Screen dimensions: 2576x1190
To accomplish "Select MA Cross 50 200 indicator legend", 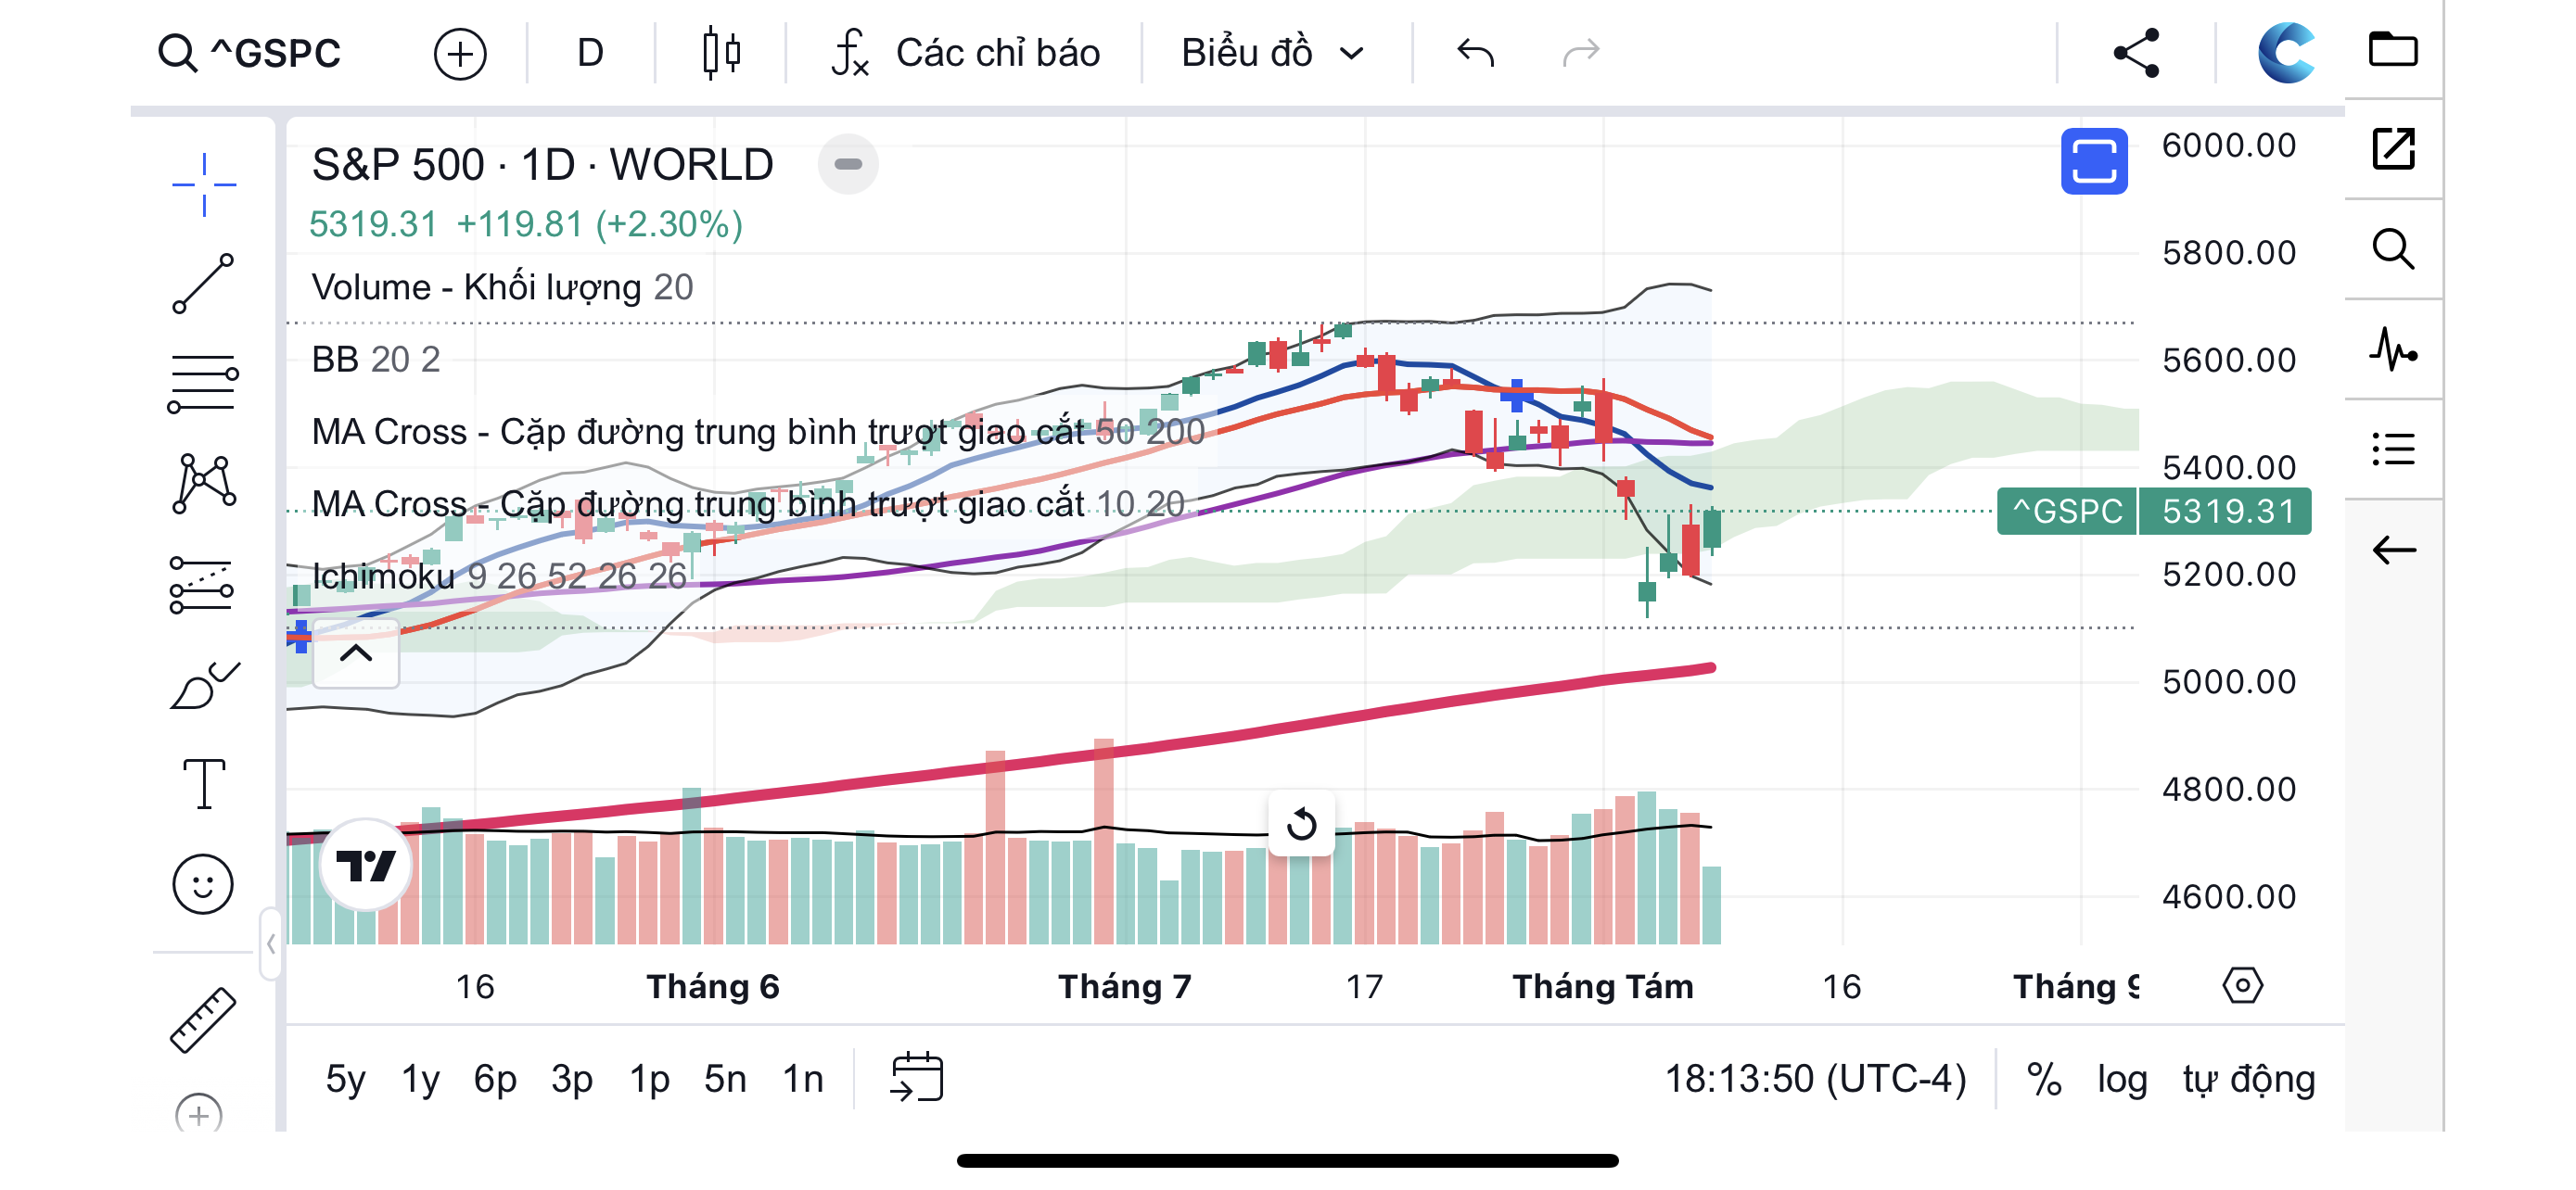I will pos(758,431).
